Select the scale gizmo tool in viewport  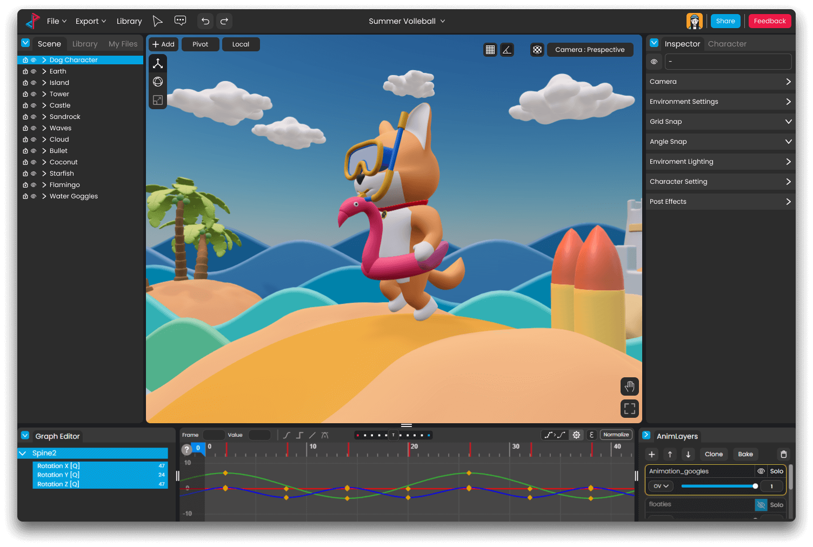pyautogui.click(x=158, y=100)
